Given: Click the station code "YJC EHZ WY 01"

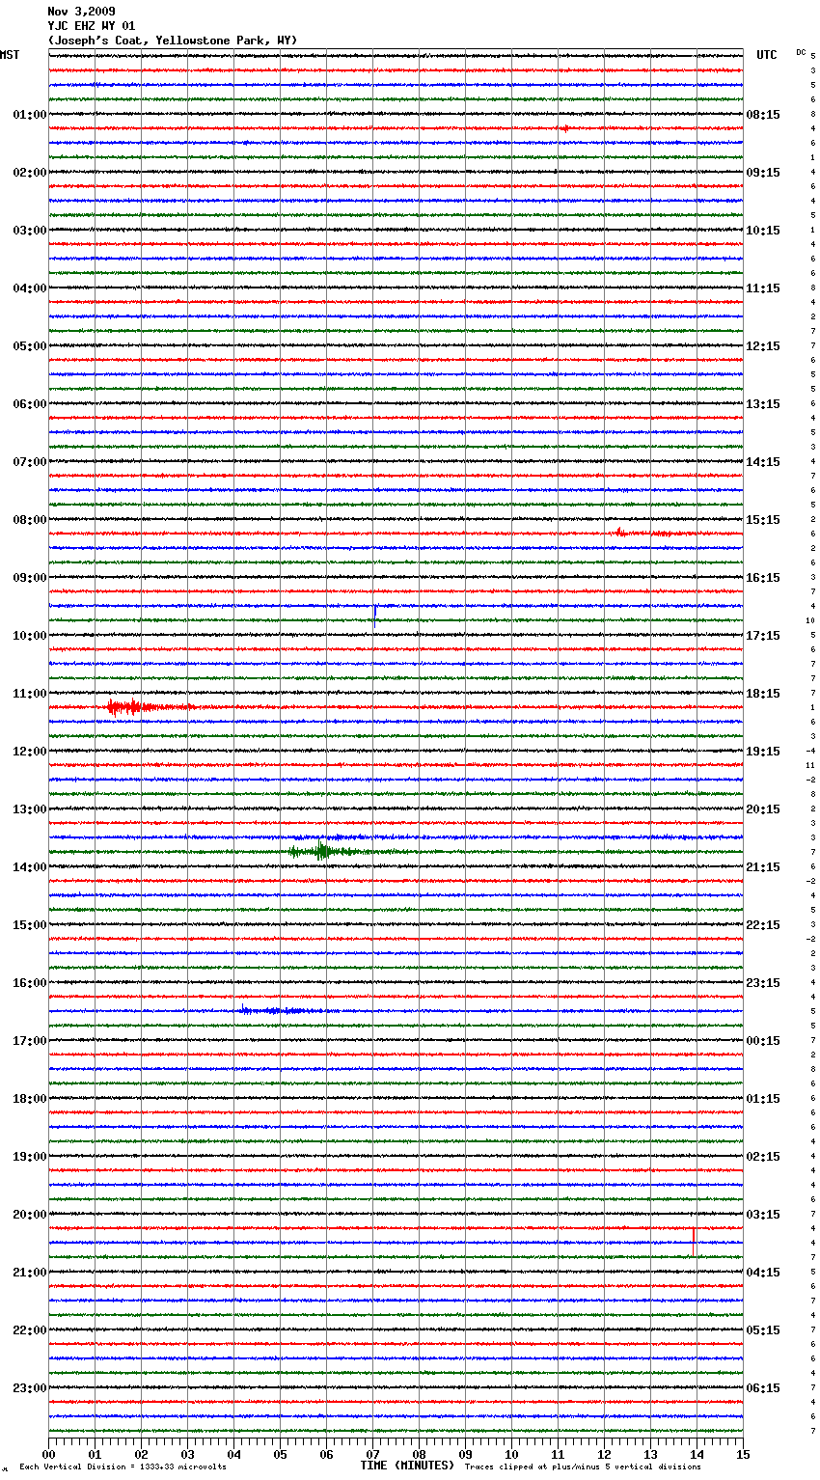Looking at the screenshot, I should pos(91,26).
